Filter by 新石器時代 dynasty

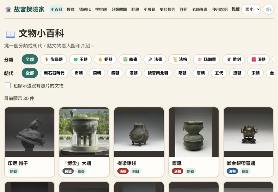click(x=54, y=73)
